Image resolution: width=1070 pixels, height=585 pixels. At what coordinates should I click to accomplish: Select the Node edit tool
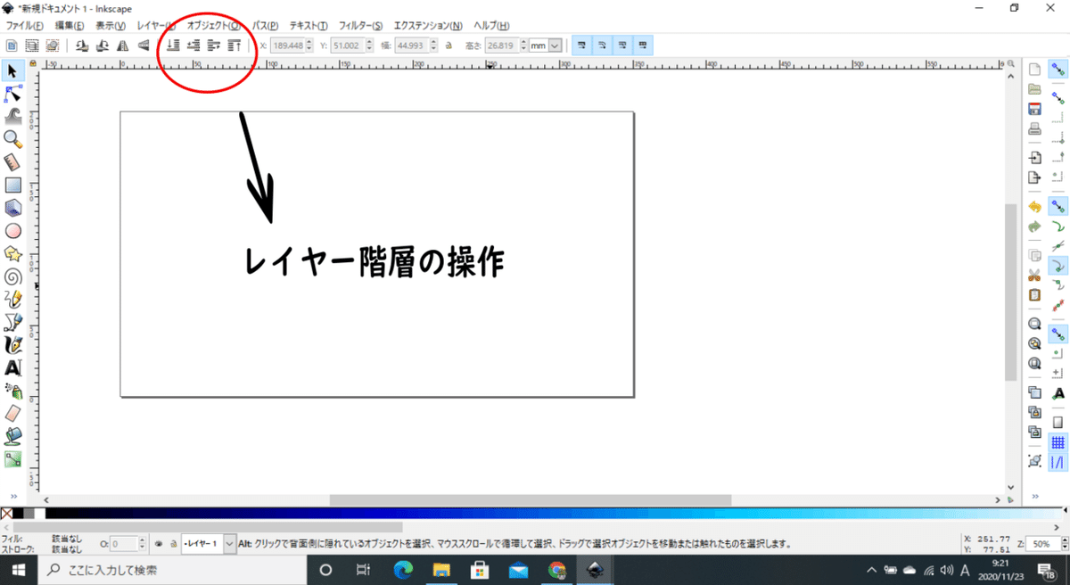[x=12, y=94]
